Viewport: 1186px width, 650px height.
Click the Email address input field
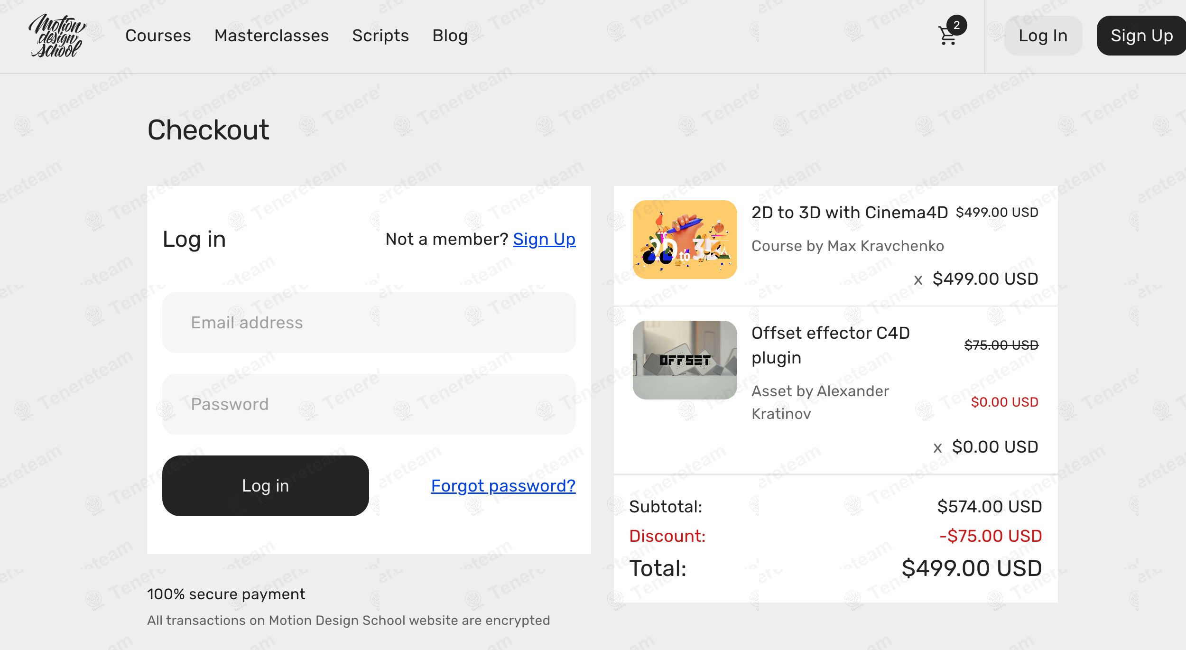click(x=370, y=323)
